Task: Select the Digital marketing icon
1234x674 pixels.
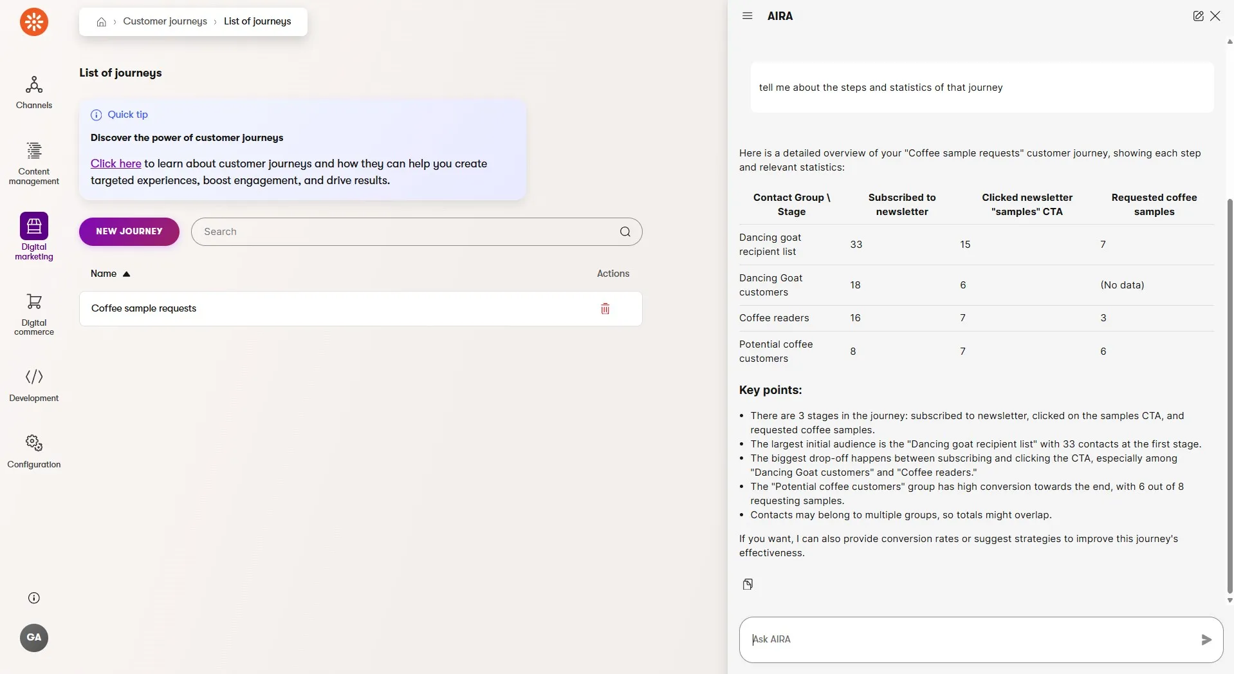Action: [34, 226]
